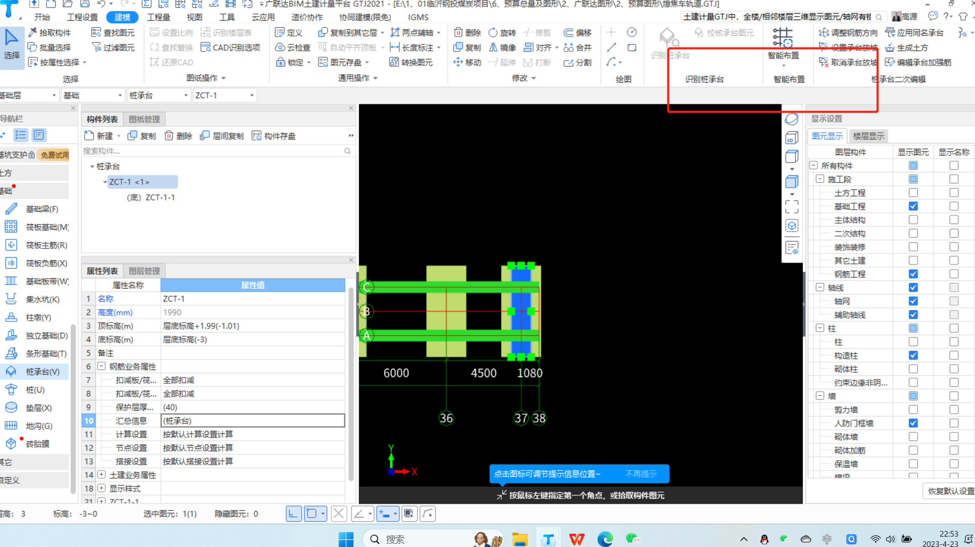
Task: Select tree item (底) ZCT-1-1
Action: coord(151,197)
